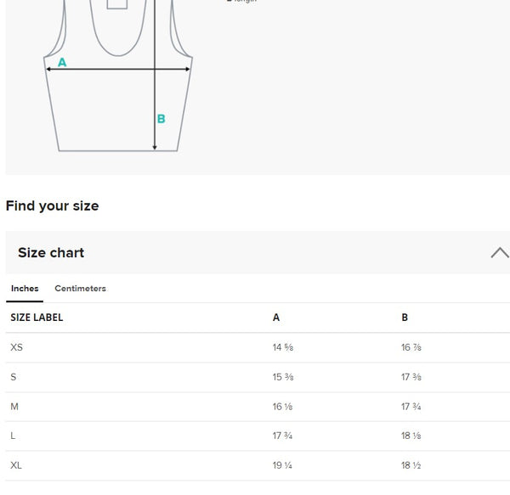The width and height of the screenshot is (510, 495).
Task: Click the 18 ⅛ B value for L
Action: 411,436
